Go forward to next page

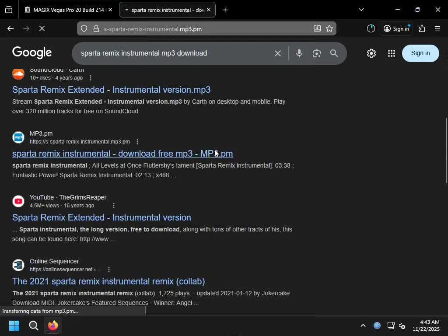coord(26,28)
